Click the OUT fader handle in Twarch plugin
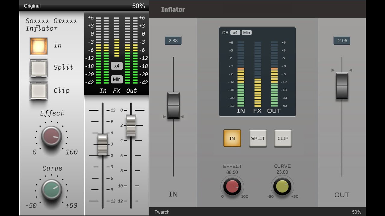This screenshot has height=216, width=385. [x=342, y=86]
